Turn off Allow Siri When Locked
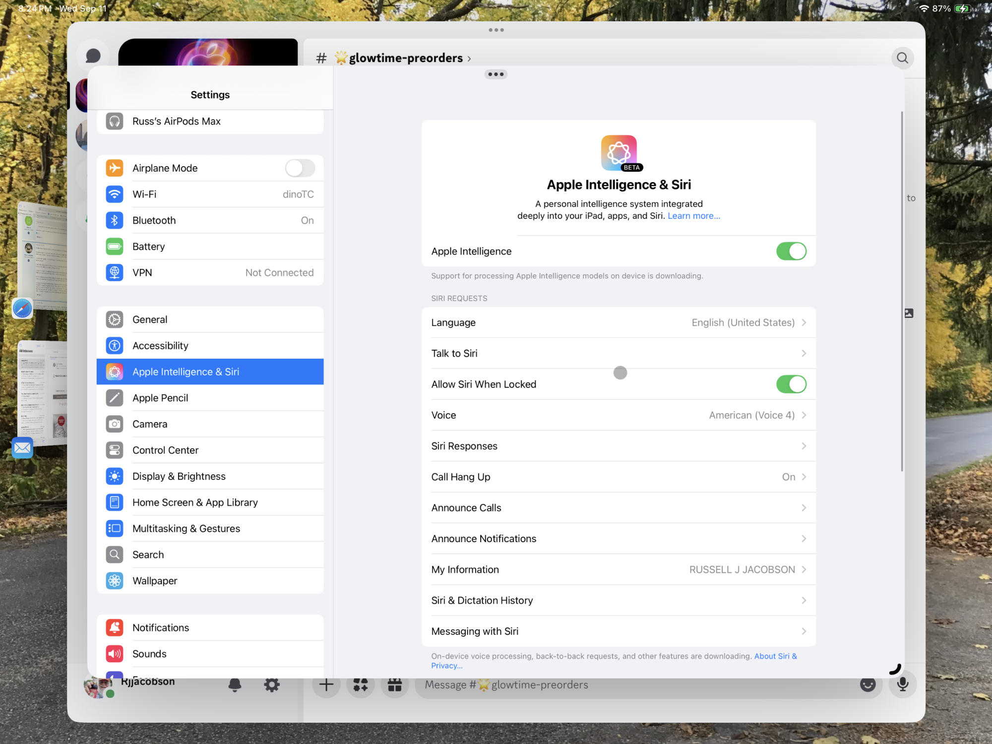The height and width of the screenshot is (744, 992). tap(791, 384)
